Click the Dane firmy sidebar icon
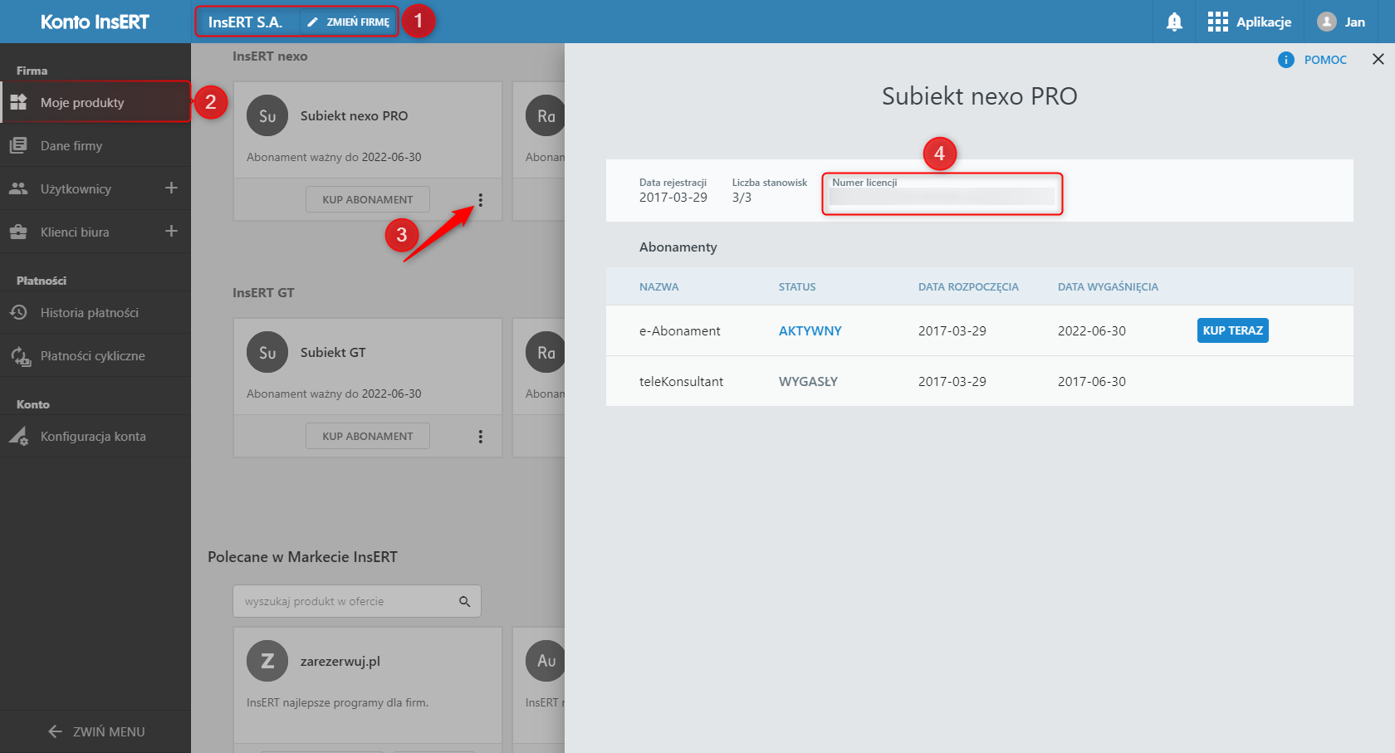Image resolution: width=1395 pixels, height=753 pixels. [x=18, y=145]
